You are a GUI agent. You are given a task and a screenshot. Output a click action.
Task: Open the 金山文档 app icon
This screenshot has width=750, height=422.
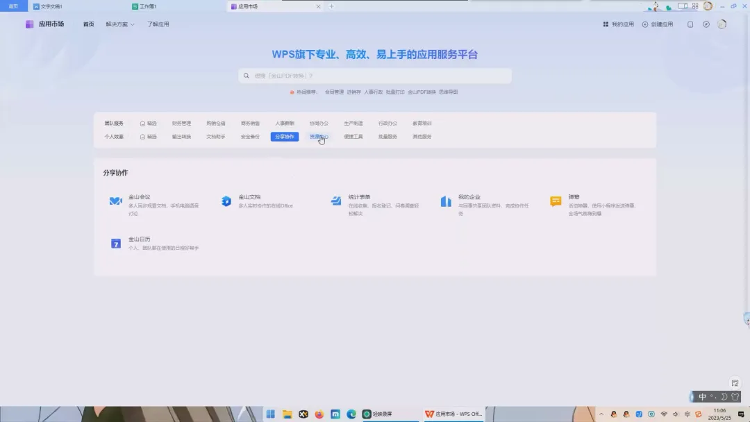226,201
